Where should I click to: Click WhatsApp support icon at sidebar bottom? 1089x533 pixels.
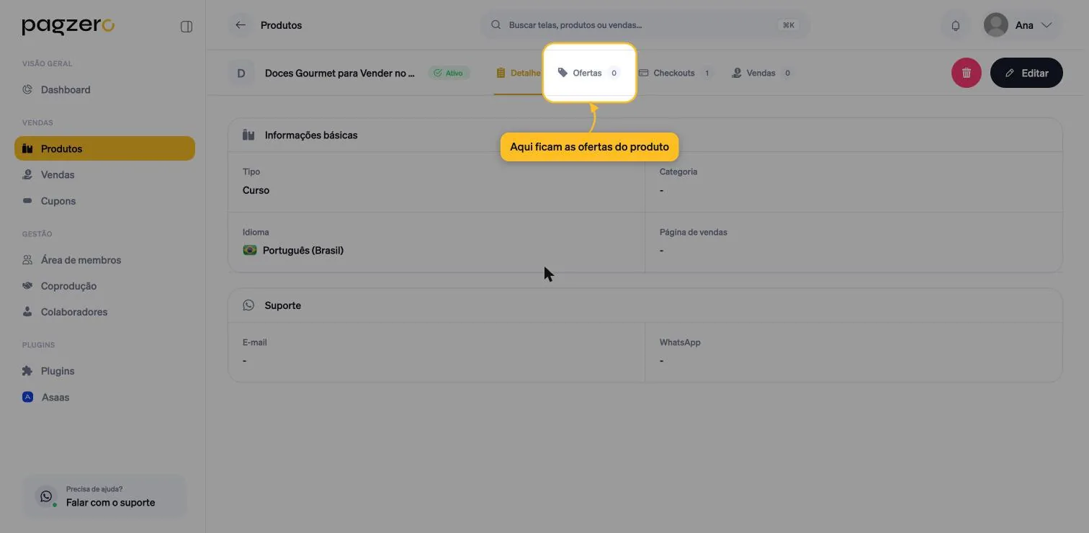pos(46,496)
